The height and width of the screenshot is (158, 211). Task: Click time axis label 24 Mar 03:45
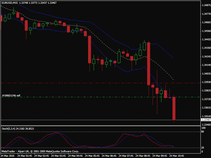[x=58, y=156]
